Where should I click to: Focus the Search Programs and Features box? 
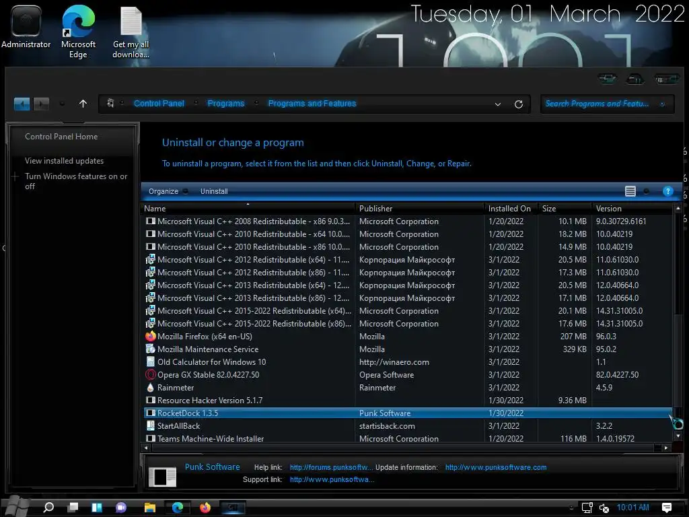click(x=607, y=104)
